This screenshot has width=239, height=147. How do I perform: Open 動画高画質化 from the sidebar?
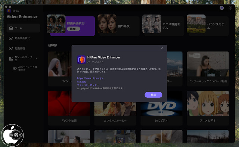[23, 38]
